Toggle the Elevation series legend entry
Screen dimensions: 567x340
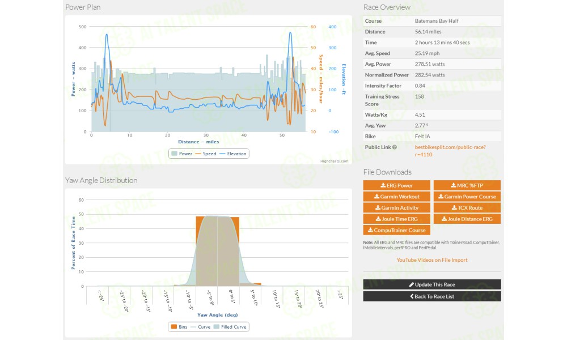coord(233,154)
